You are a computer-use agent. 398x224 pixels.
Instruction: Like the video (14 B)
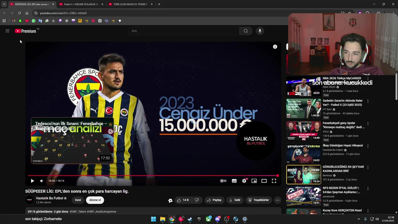pyautogui.click(x=183, y=200)
